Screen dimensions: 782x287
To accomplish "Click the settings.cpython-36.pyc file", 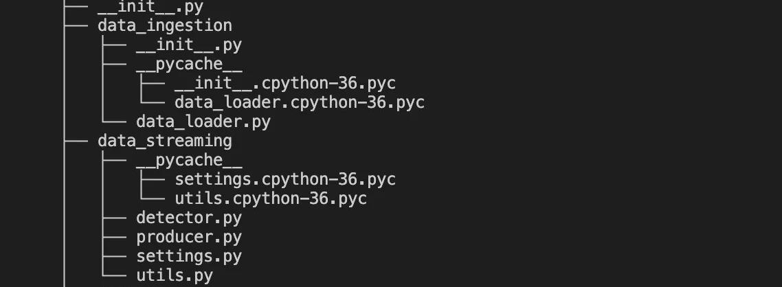I will tap(285, 179).
